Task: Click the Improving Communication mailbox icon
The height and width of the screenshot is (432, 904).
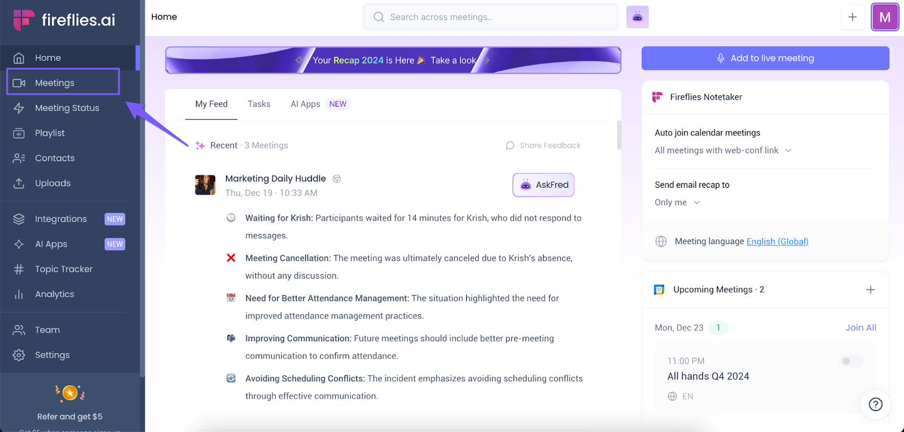Action: pos(231,338)
